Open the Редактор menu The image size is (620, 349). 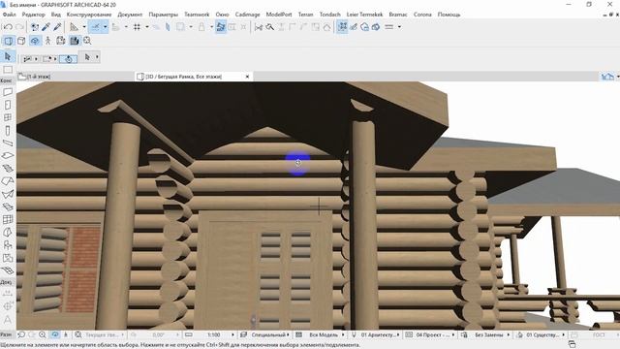pyautogui.click(x=34, y=15)
